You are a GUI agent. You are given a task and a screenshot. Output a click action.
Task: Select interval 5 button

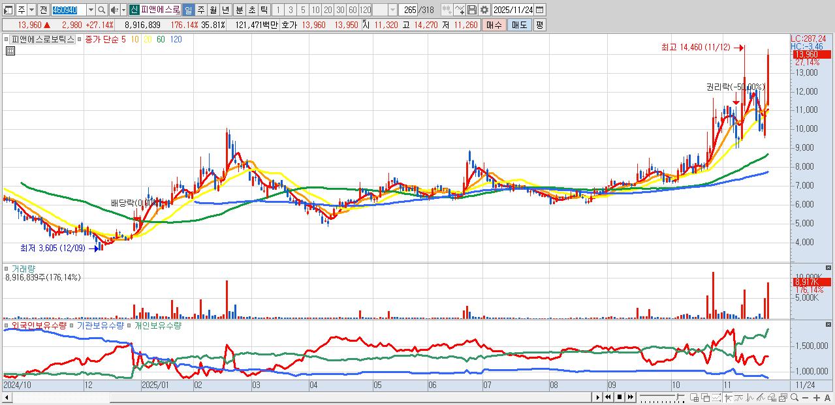pyautogui.click(x=302, y=10)
